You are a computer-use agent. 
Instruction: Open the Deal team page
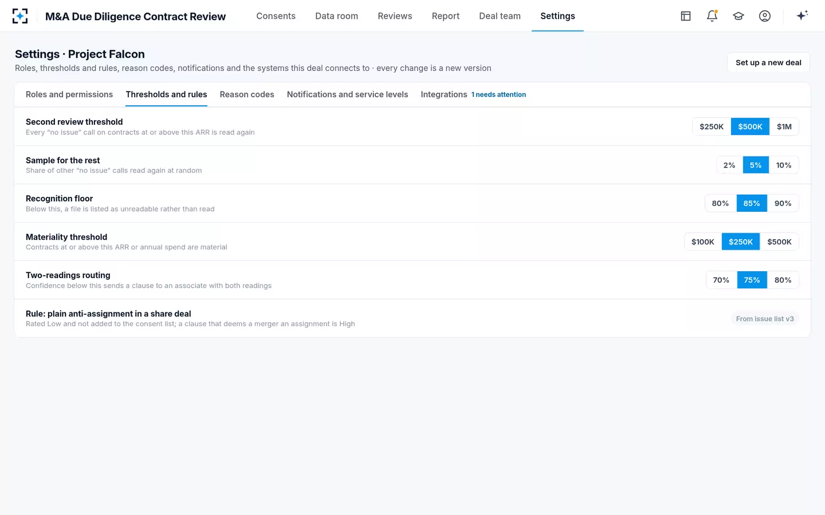(500, 16)
